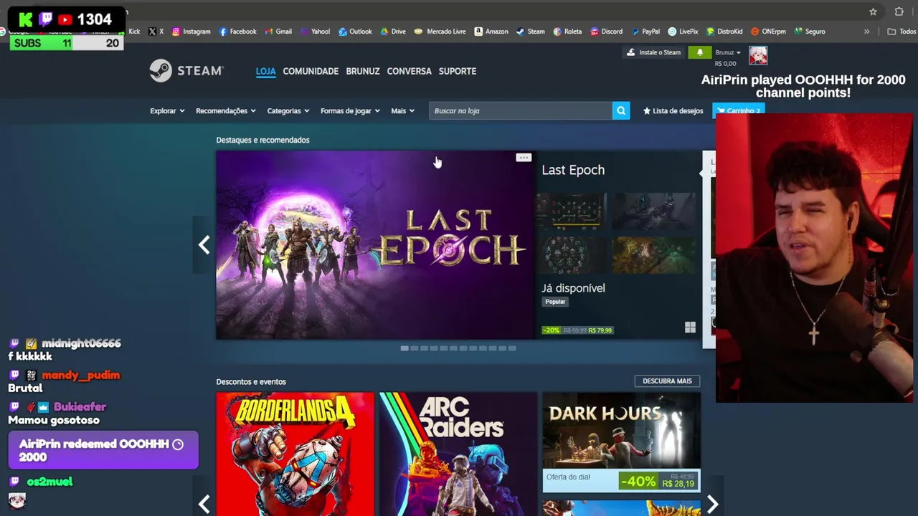The image size is (918, 516).
Task: Open the Seguro bookmark
Action: (x=809, y=32)
